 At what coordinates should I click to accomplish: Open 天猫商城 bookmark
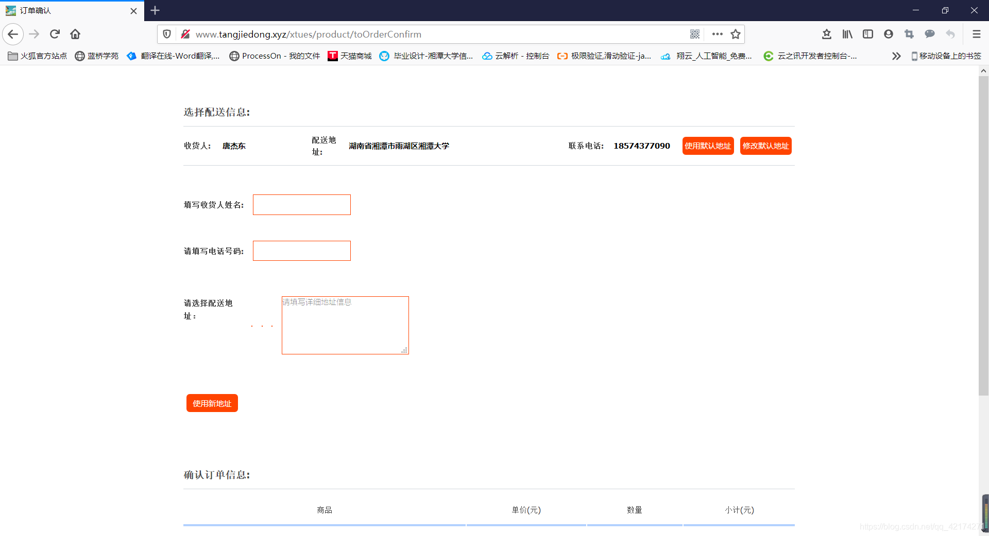tap(350, 56)
